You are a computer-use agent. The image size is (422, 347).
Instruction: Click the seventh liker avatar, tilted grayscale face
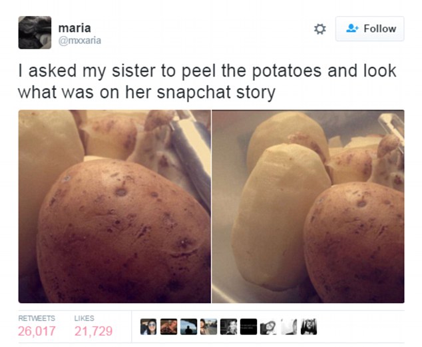(269, 327)
